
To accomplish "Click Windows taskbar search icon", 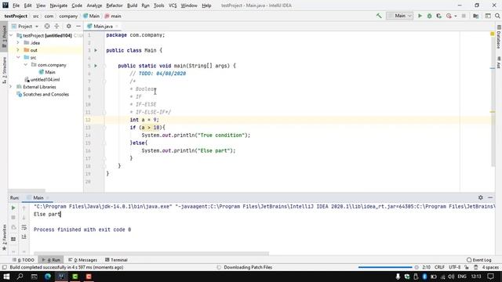I will (x=20, y=277).
